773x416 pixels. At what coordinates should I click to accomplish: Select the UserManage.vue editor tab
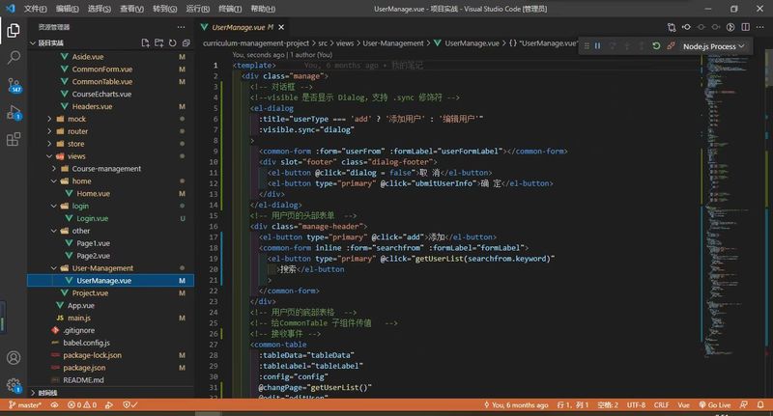coord(243,27)
